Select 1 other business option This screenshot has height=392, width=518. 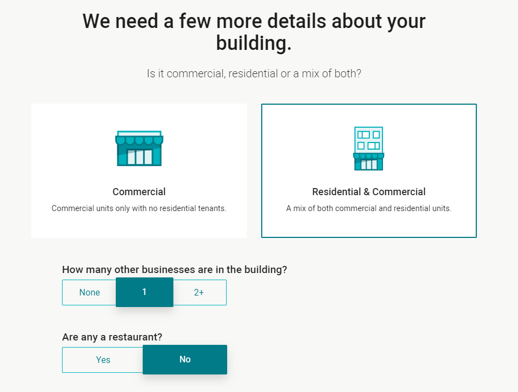point(144,292)
